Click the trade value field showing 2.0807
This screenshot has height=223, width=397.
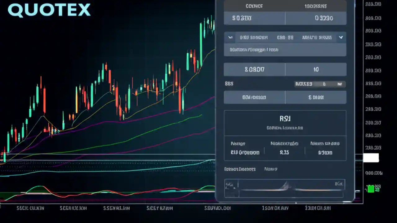254,69
